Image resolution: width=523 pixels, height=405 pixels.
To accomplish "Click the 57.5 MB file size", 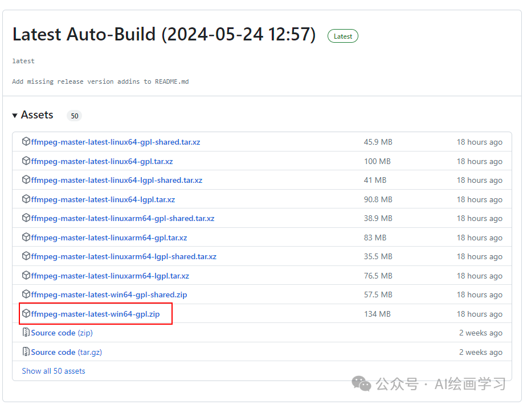I will coord(378,294).
